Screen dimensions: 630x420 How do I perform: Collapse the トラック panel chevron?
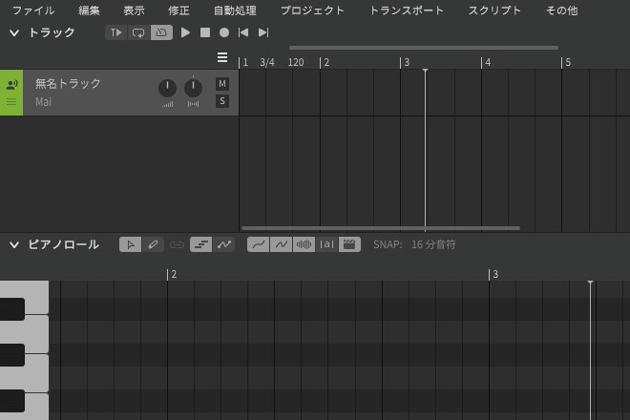point(14,33)
